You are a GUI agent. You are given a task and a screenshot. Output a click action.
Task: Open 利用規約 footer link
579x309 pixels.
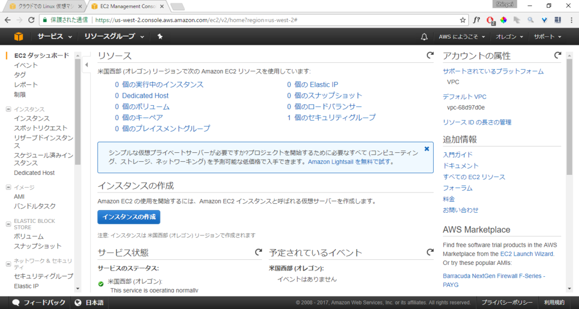coord(554,302)
